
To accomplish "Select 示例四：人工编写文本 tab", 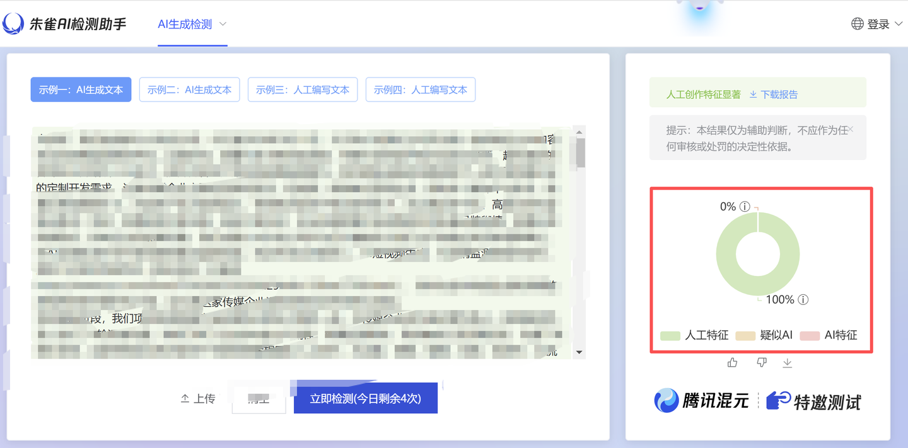I will 420,89.
